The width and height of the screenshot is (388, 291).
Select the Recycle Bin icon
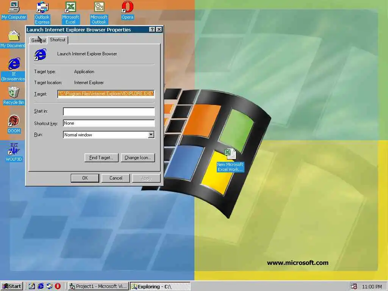click(x=14, y=96)
